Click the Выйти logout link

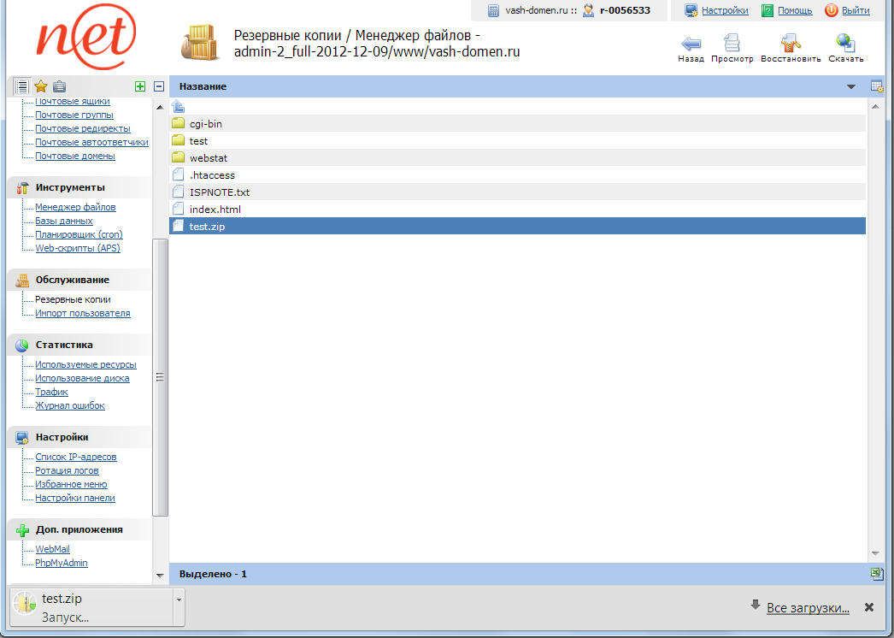coord(855,10)
